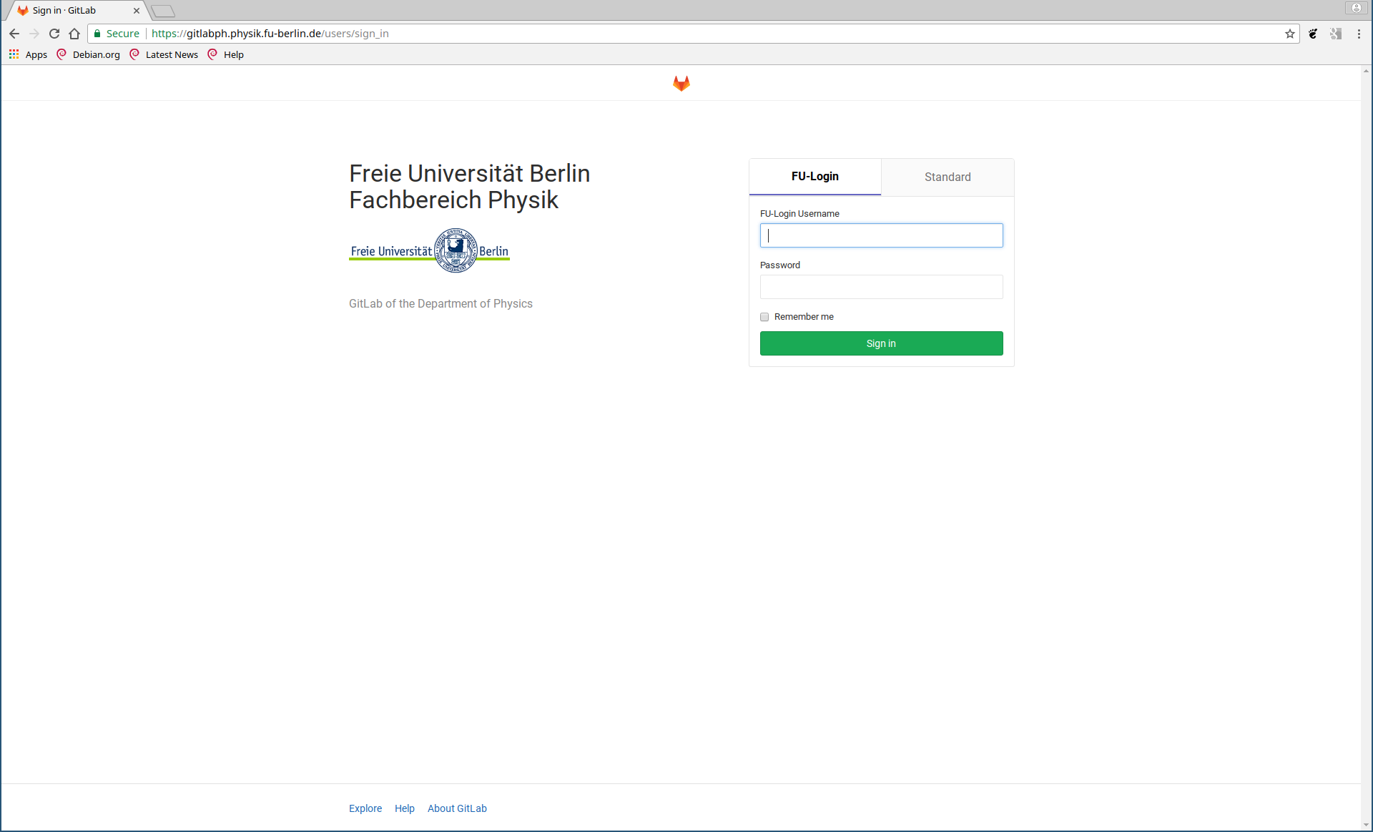The image size is (1373, 832).
Task: Click into the Password field
Action: 881,287
